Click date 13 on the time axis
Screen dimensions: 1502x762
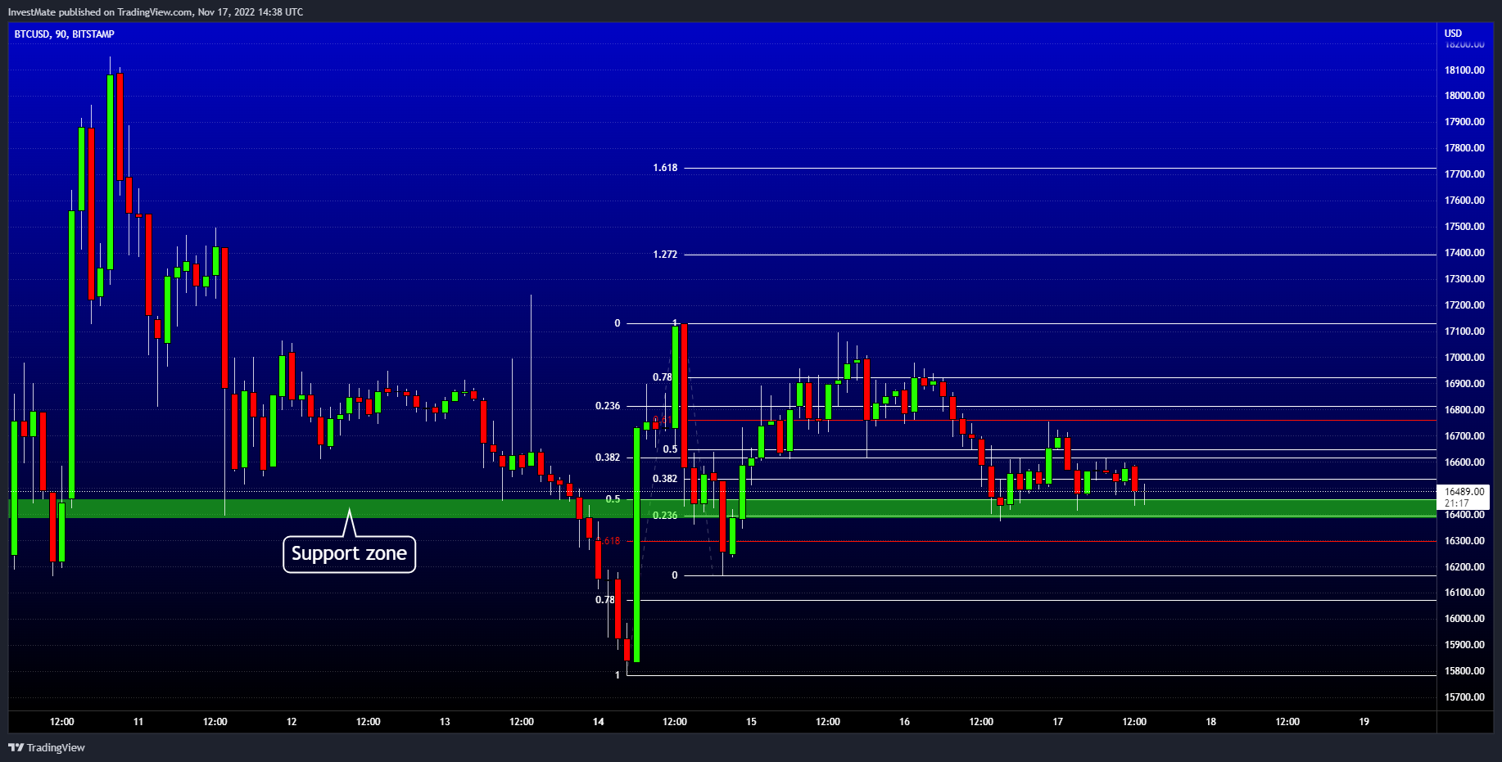coord(445,722)
